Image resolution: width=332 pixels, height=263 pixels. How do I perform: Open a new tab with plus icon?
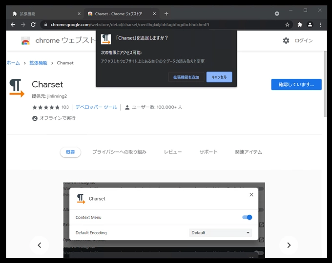166,14
